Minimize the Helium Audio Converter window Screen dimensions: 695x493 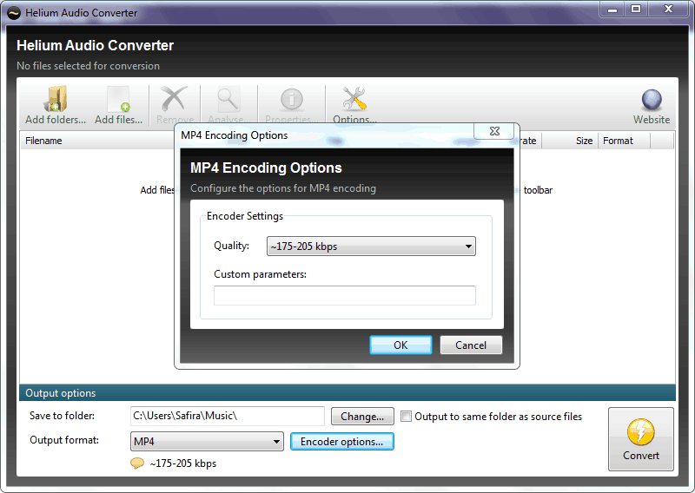(x=612, y=9)
